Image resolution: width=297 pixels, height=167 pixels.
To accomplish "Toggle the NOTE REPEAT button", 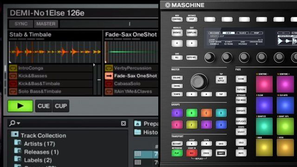I will pos(221,79).
